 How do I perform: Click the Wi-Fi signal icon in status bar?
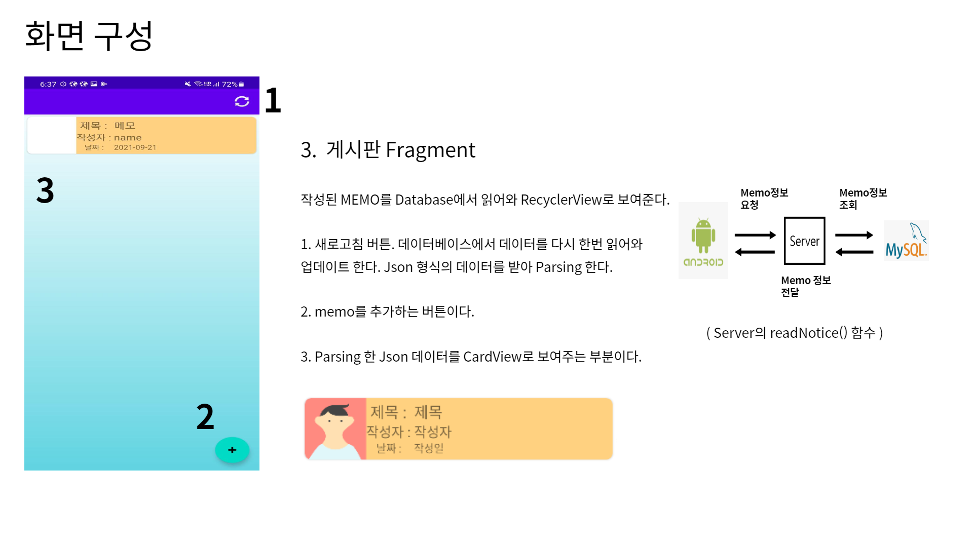tap(197, 84)
